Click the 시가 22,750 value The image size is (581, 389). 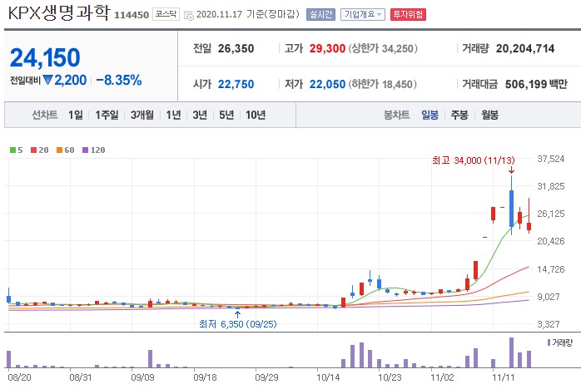pos(236,85)
